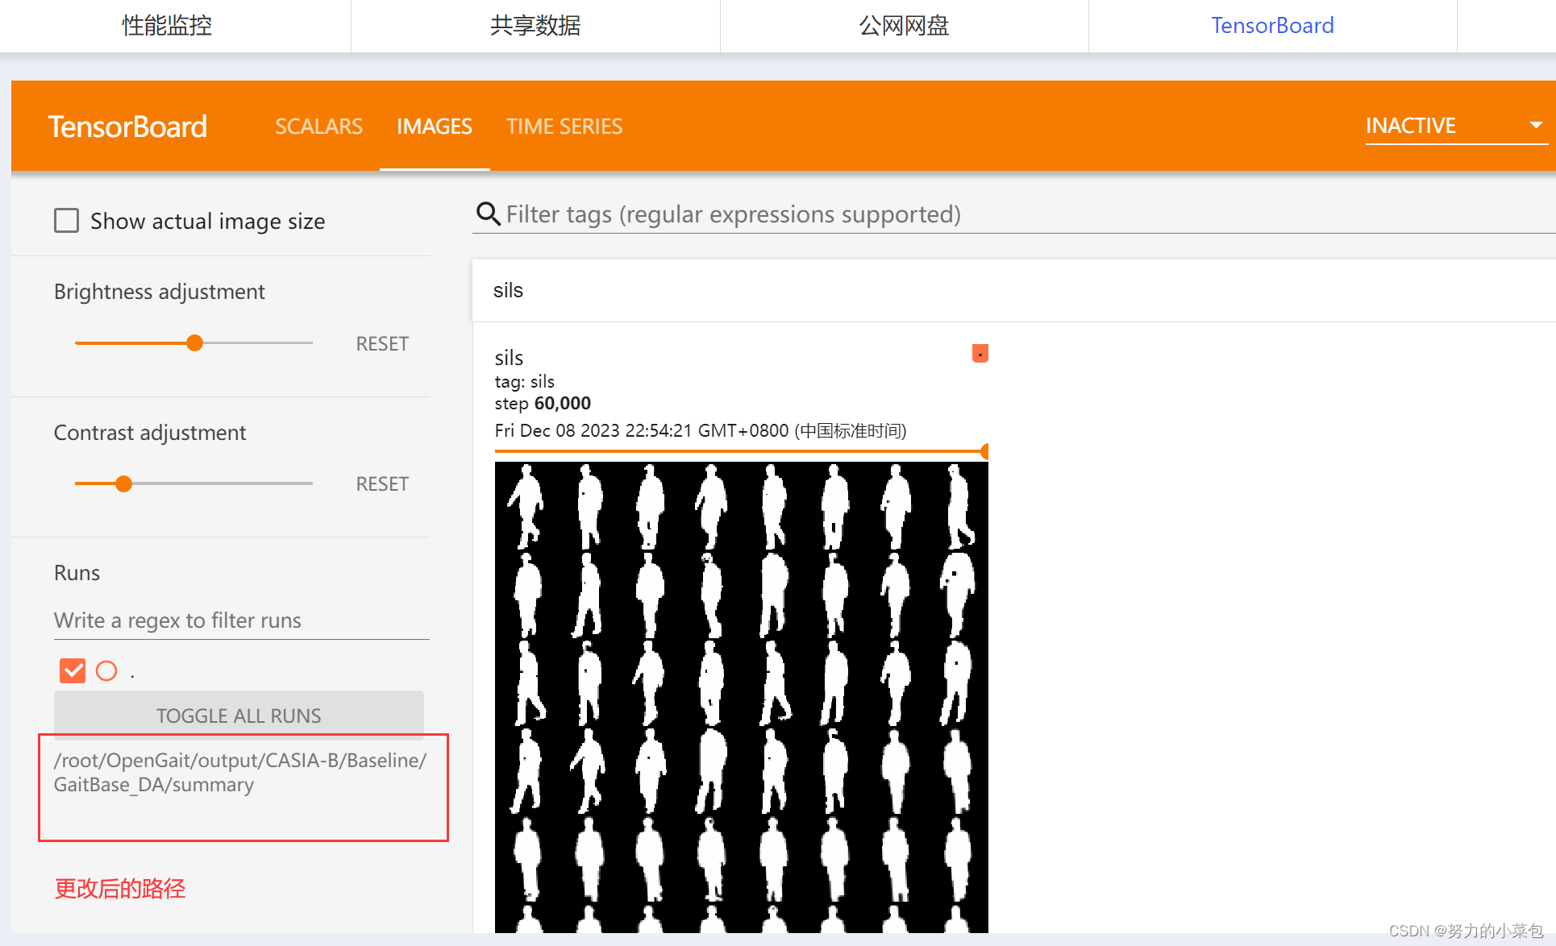This screenshot has width=1556, height=946.
Task: Select the TensorBoard logo in the header
Action: [127, 126]
